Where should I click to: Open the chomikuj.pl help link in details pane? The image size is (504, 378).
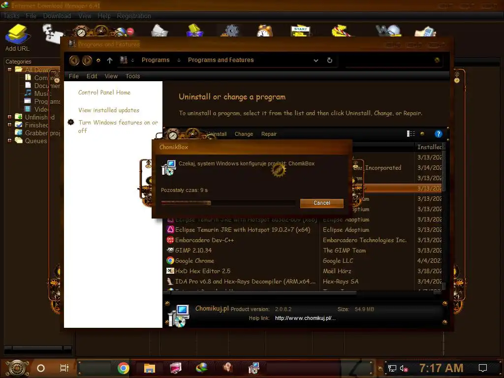(305, 318)
